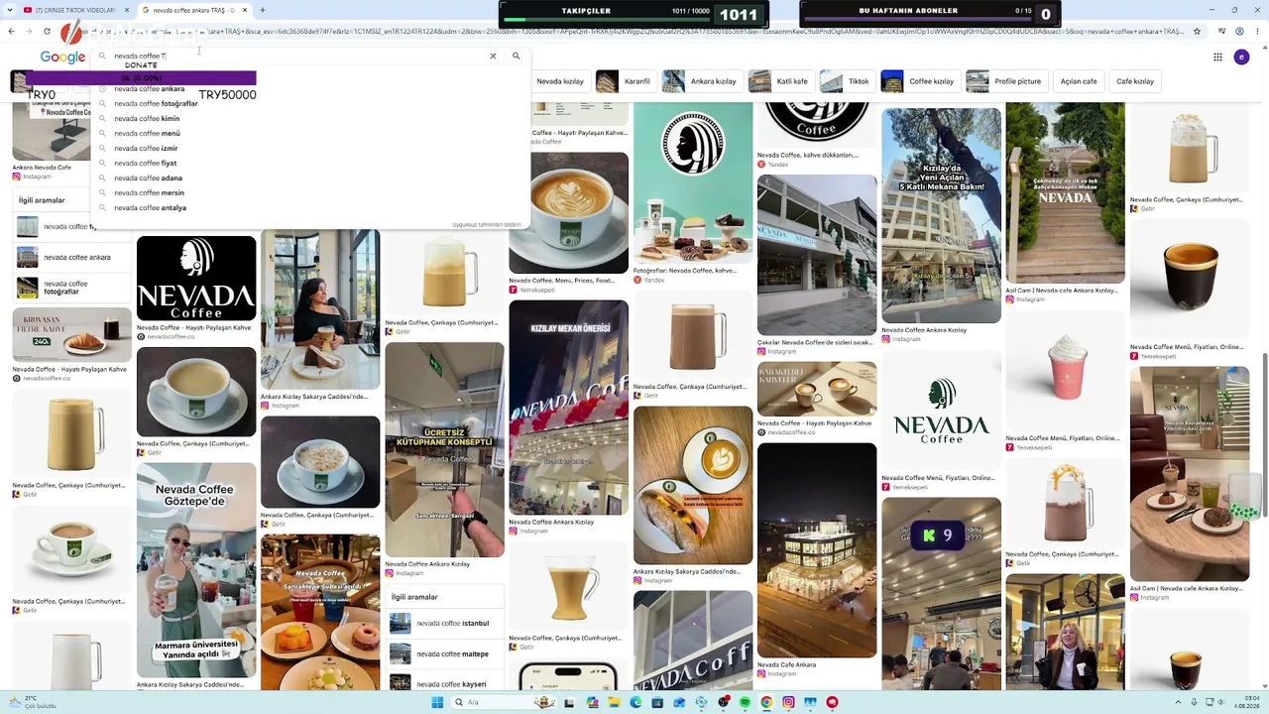
Task: Open the 'Nevada Coffee Göztepe'de' image
Action: point(196,570)
